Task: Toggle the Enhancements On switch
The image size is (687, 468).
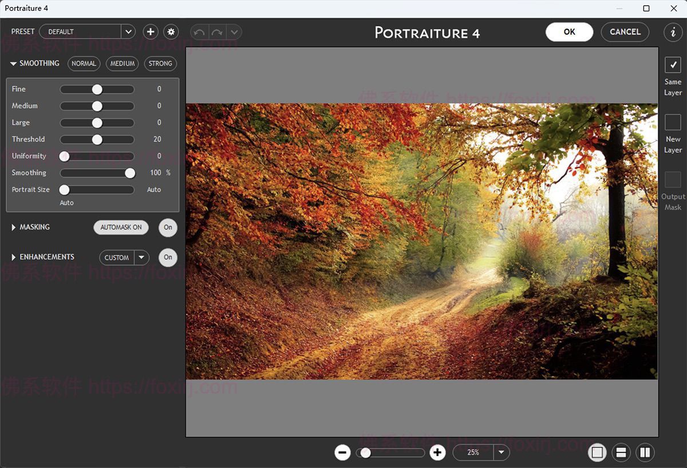Action: (x=168, y=257)
